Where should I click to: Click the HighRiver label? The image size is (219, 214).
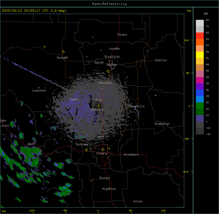click(x=109, y=189)
